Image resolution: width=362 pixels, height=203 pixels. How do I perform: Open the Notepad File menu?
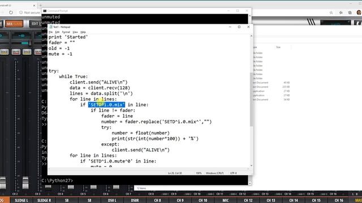tap(50, 32)
